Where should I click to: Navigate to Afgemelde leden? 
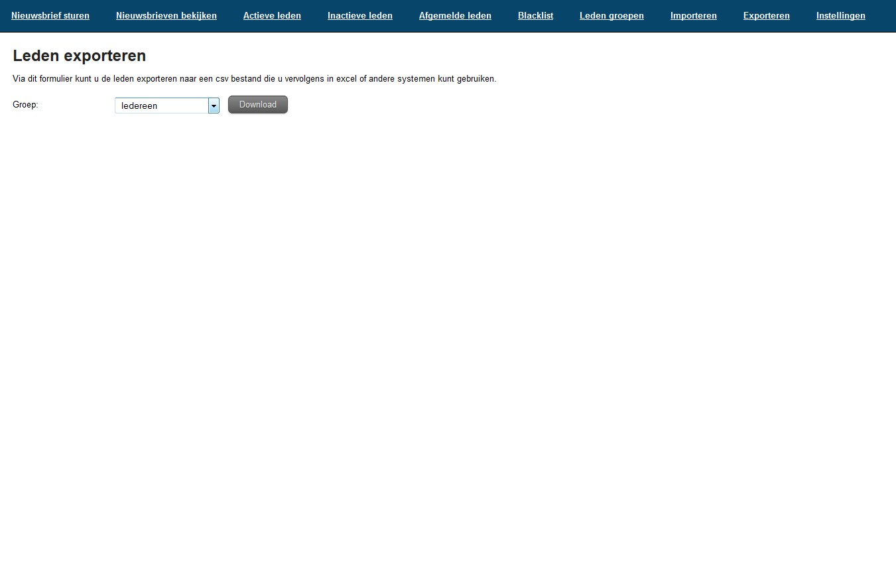click(x=455, y=15)
